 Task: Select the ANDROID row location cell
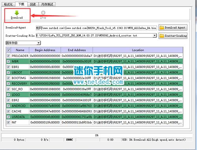coord(138,106)
